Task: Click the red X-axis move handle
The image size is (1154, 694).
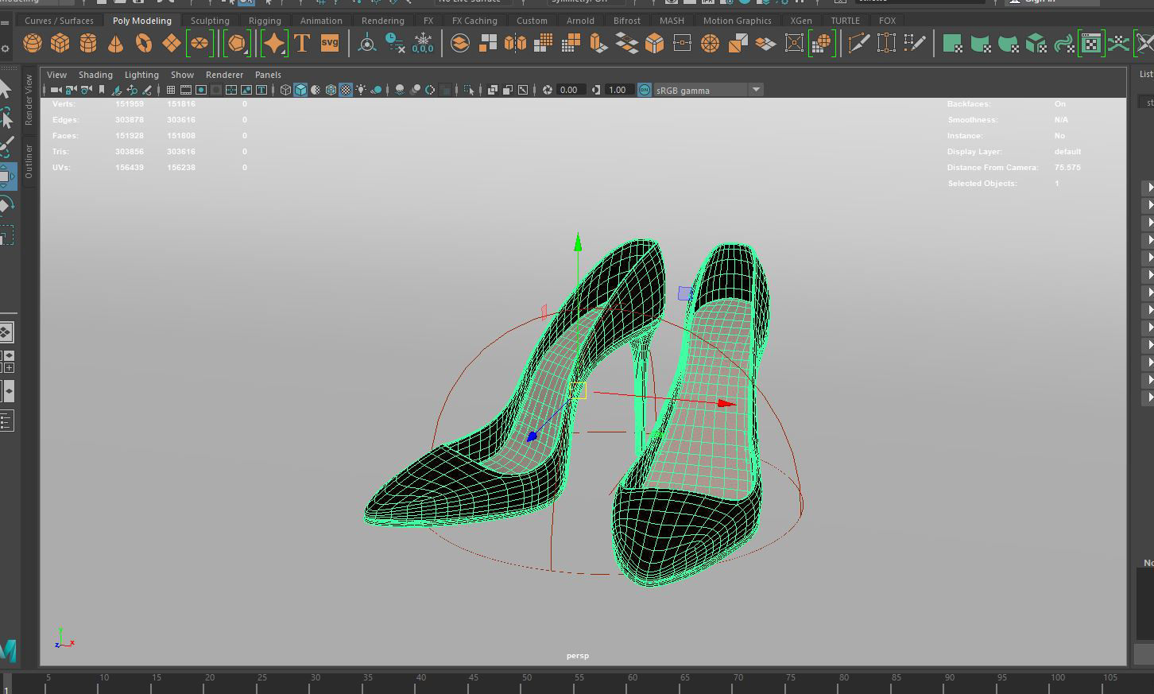Action: [726, 404]
